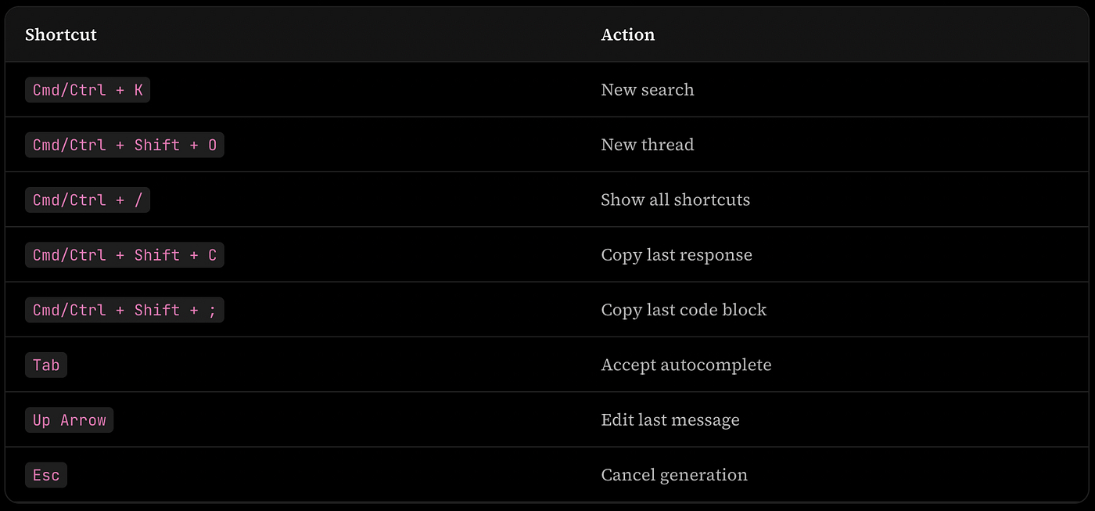Select the New thread action text
Image resolution: width=1095 pixels, height=511 pixels.
(x=648, y=145)
